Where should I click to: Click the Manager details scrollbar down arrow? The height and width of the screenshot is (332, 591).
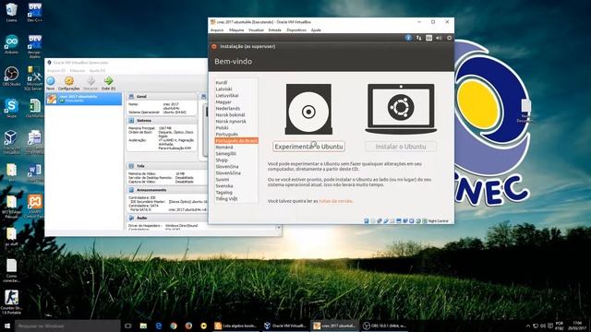coord(279,228)
